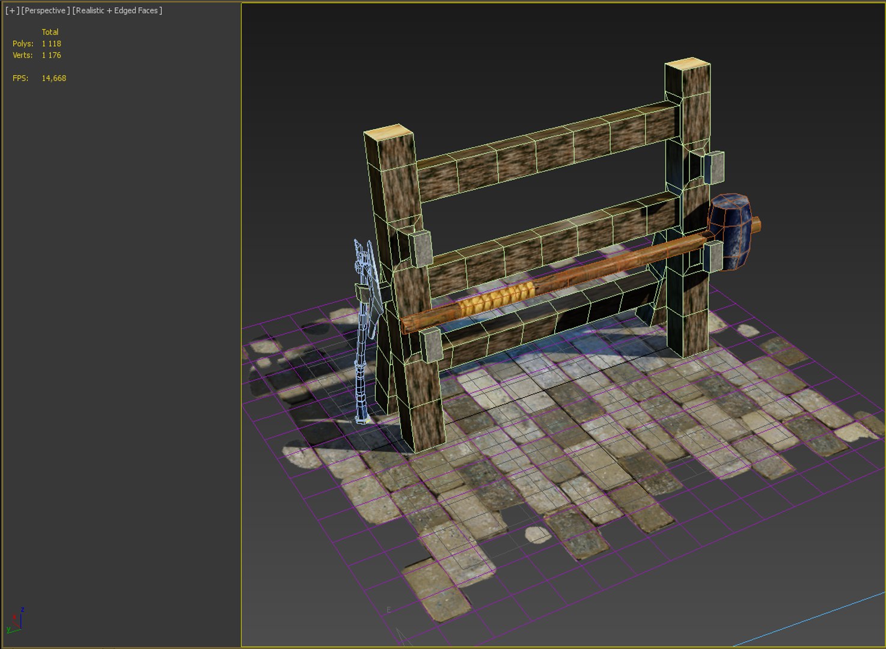
Task: Click the XYZ axis tripod gizmo
Action: point(15,620)
